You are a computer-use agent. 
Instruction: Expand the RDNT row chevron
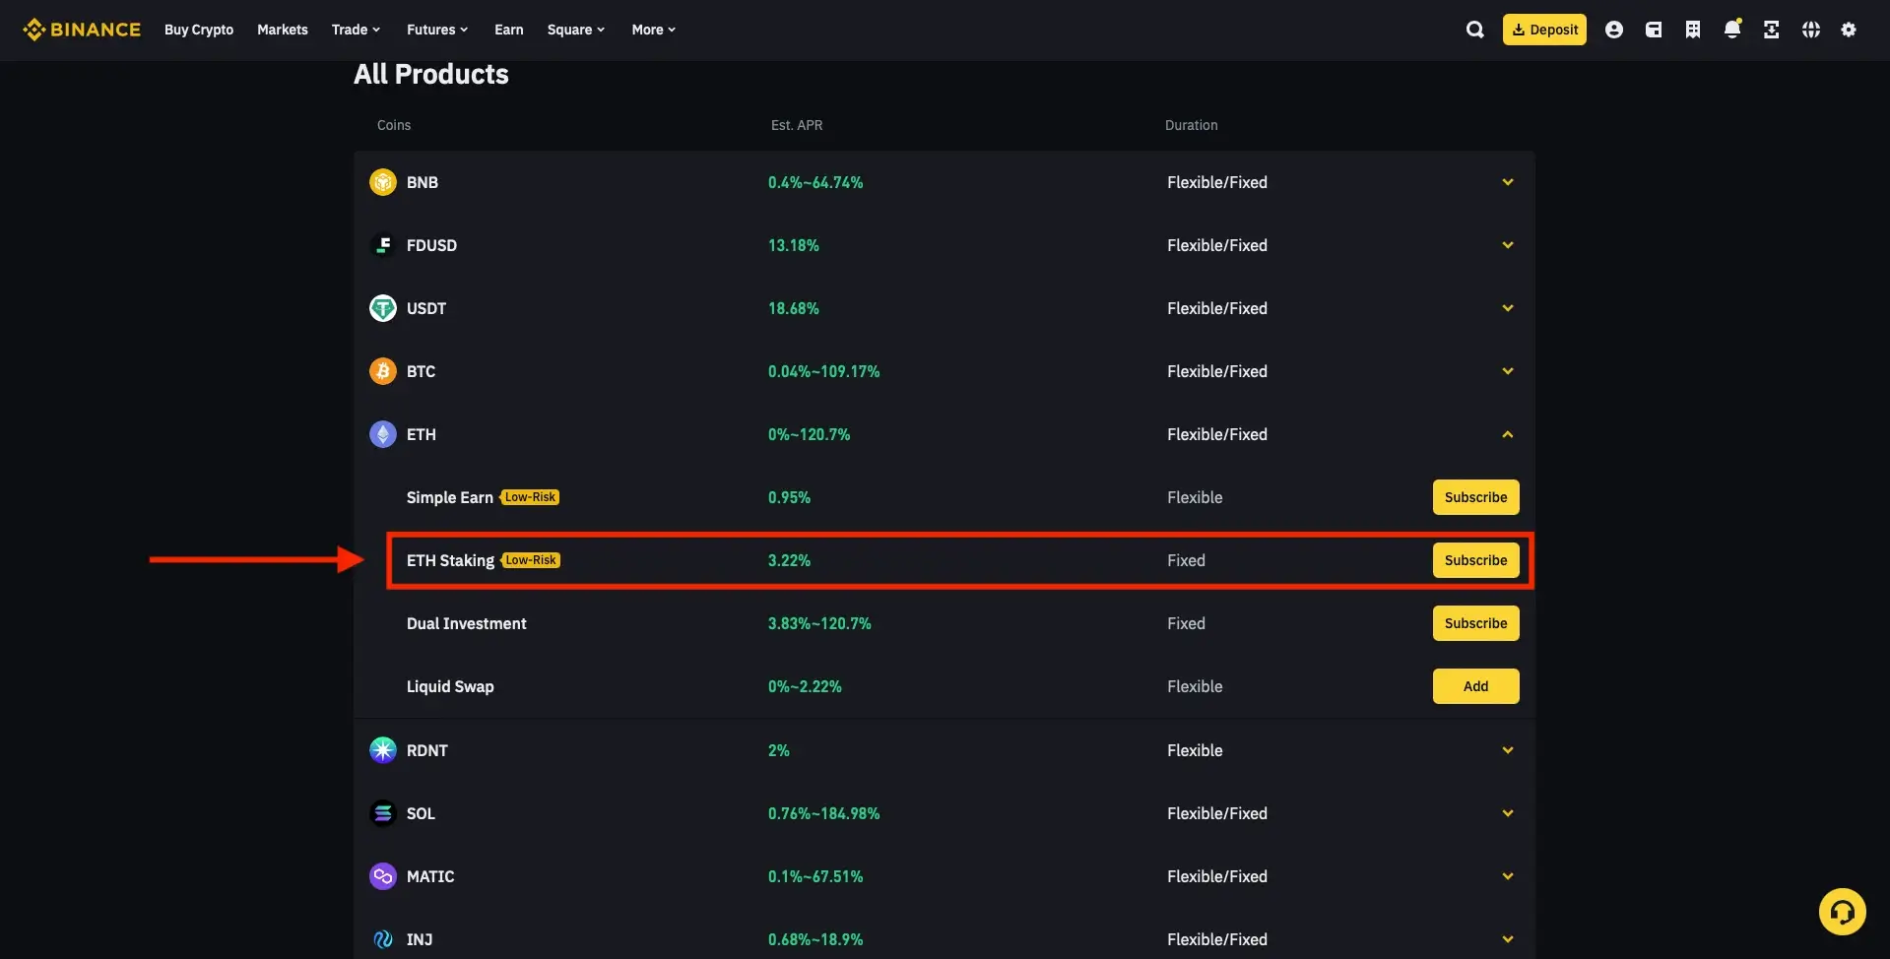[1508, 750]
